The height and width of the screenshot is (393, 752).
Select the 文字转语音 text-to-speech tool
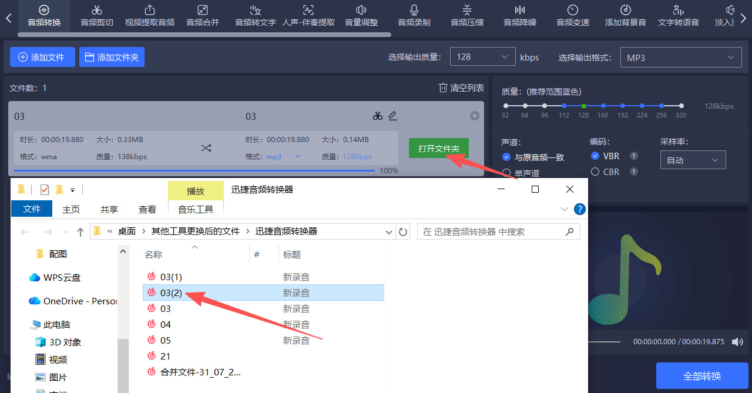[679, 16]
